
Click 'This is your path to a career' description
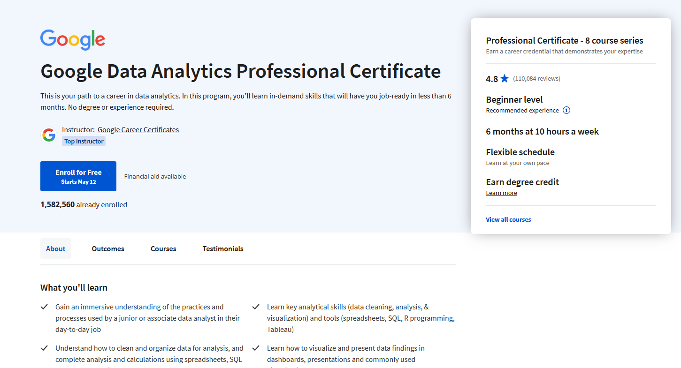tap(246, 102)
